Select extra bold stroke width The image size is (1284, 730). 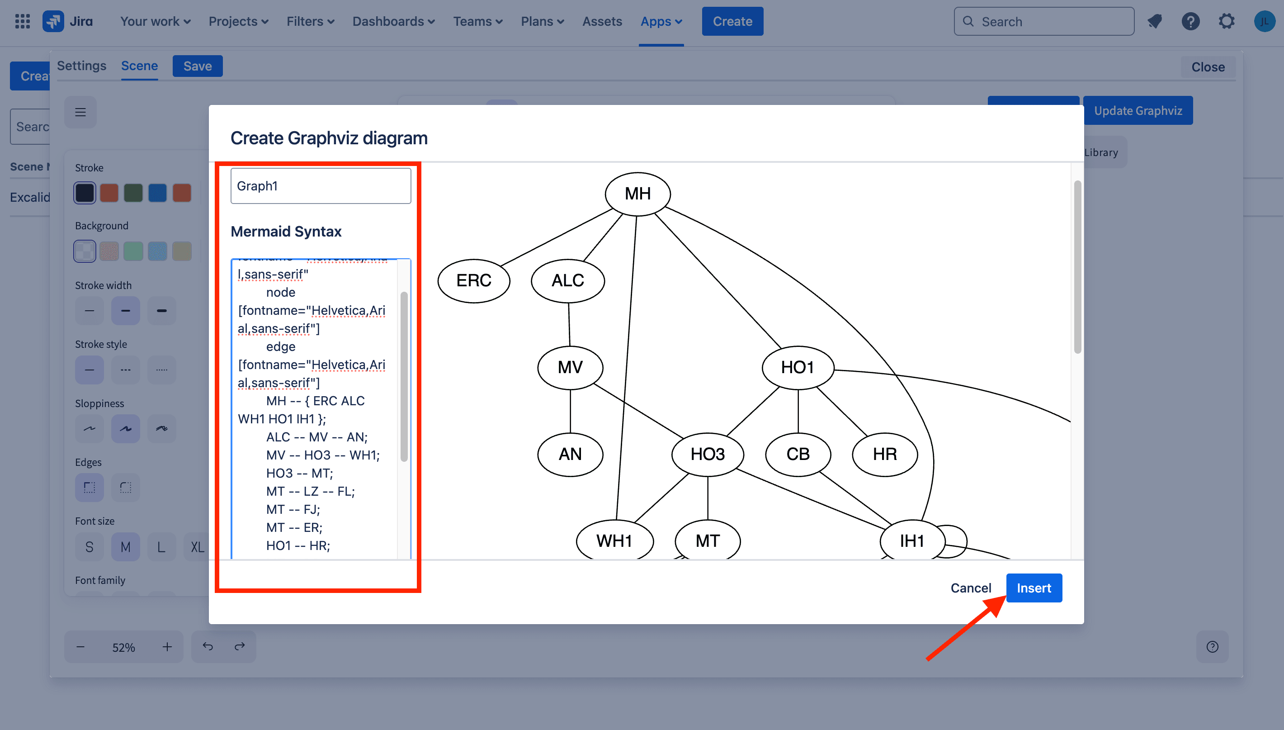(x=162, y=311)
